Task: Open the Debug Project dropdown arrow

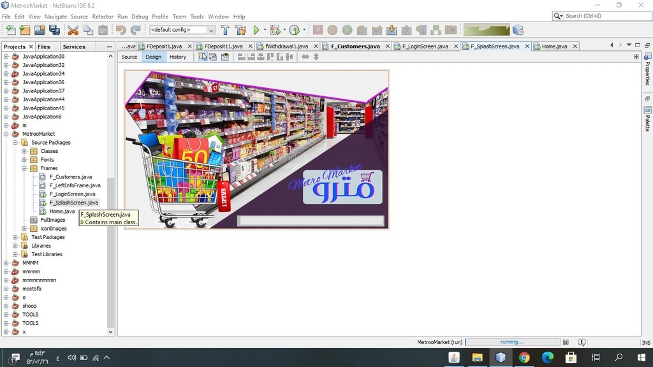Action: (284, 29)
